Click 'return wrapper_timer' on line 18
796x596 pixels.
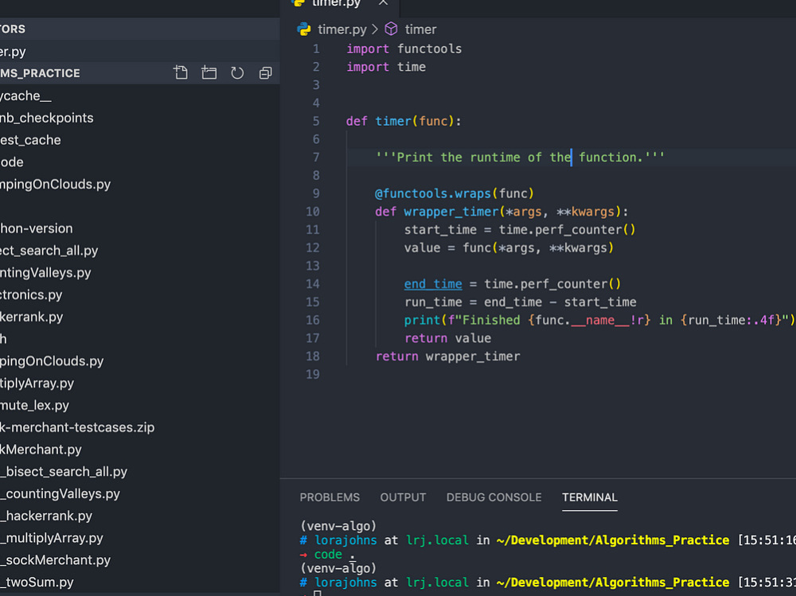point(447,356)
